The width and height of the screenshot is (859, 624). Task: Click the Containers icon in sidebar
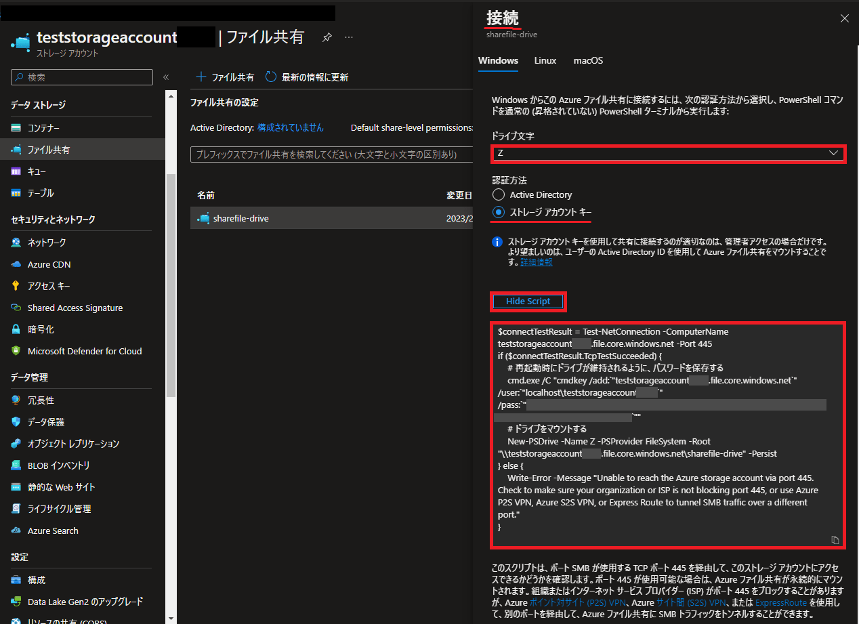[x=16, y=128]
